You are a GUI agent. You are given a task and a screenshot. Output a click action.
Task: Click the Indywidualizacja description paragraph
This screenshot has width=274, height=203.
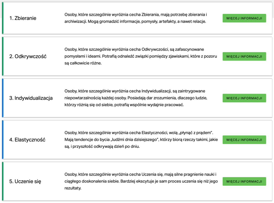[x=136, y=98]
